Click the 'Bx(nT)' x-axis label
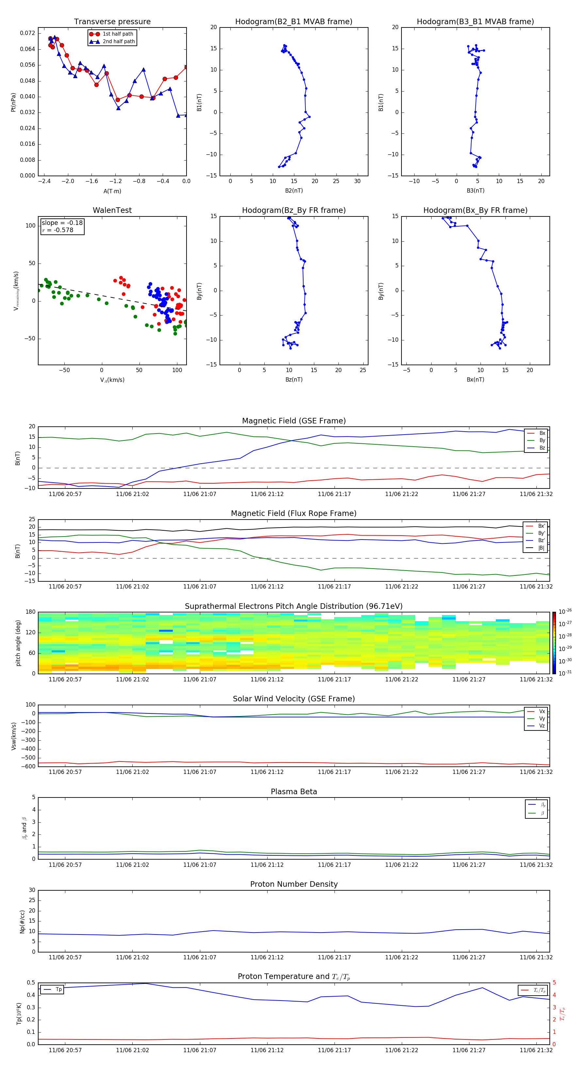The height and width of the screenshot is (1079, 588). tap(475, 380)
